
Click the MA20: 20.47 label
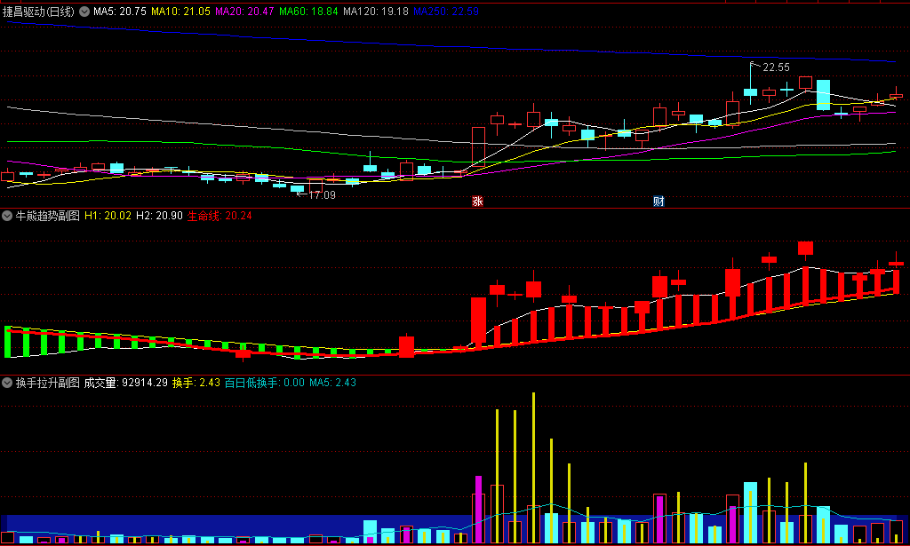pos(244,12)
